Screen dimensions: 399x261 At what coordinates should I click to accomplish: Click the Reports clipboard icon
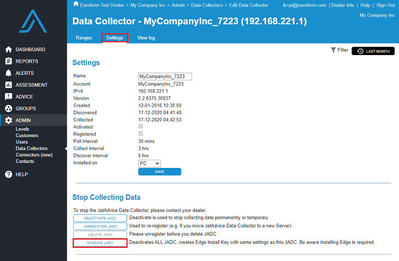pos(8,61)
